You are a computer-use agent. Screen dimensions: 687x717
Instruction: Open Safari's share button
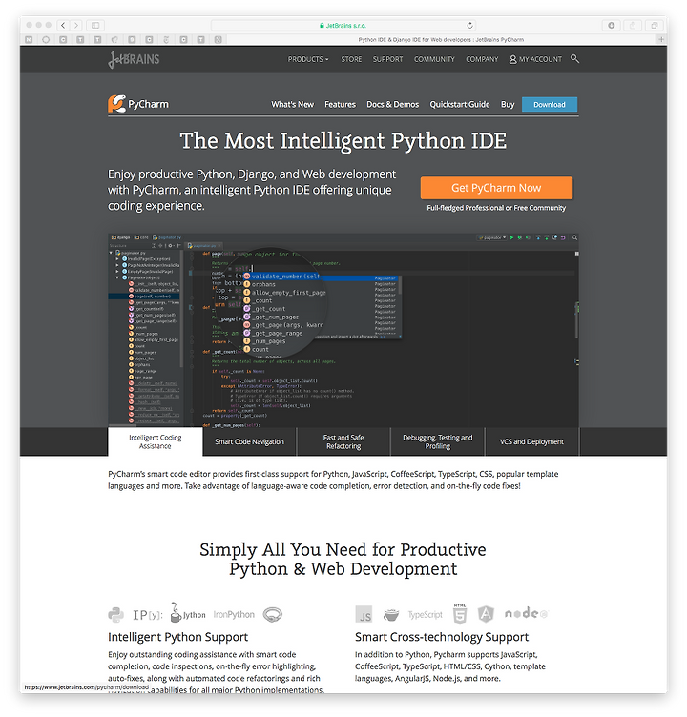point(633,25)
